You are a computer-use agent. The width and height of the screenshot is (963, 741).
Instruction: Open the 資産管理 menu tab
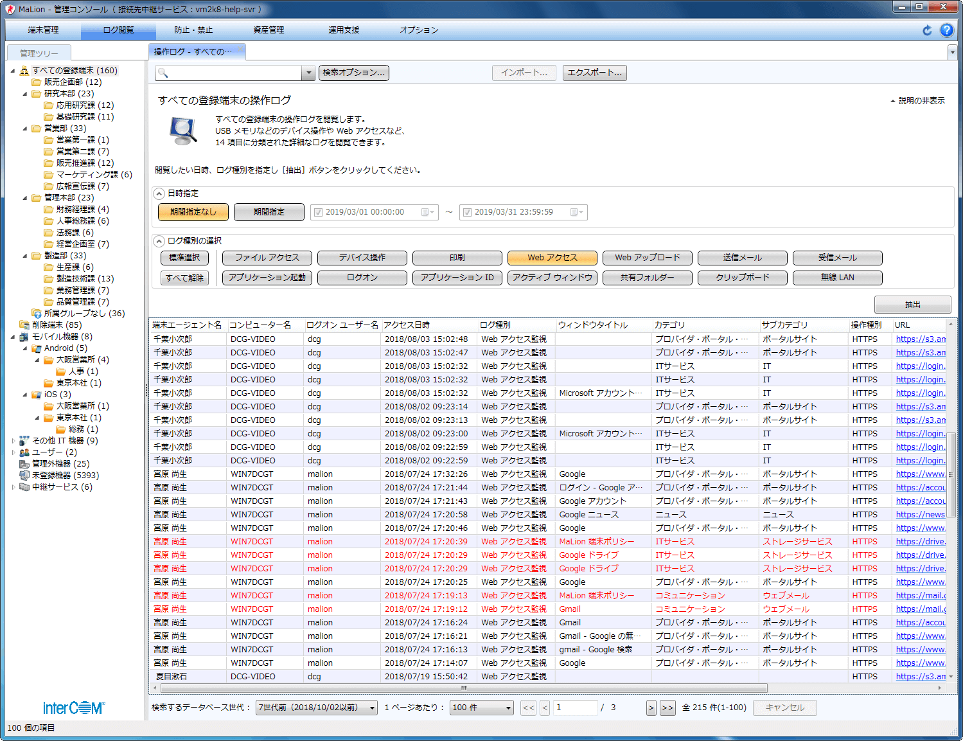[x=269, y=30]
